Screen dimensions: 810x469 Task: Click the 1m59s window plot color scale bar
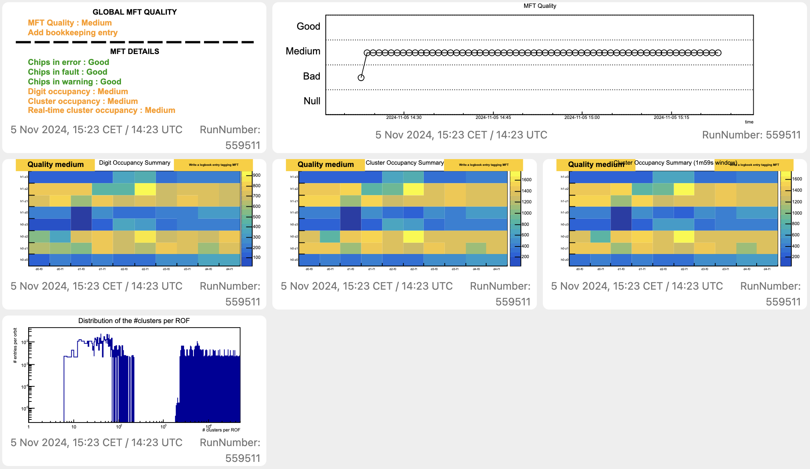[x=786, y=219]
